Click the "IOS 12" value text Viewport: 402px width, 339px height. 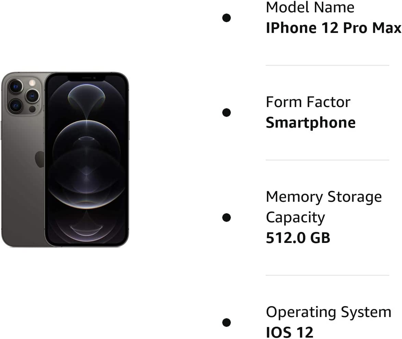coord(290,332)
